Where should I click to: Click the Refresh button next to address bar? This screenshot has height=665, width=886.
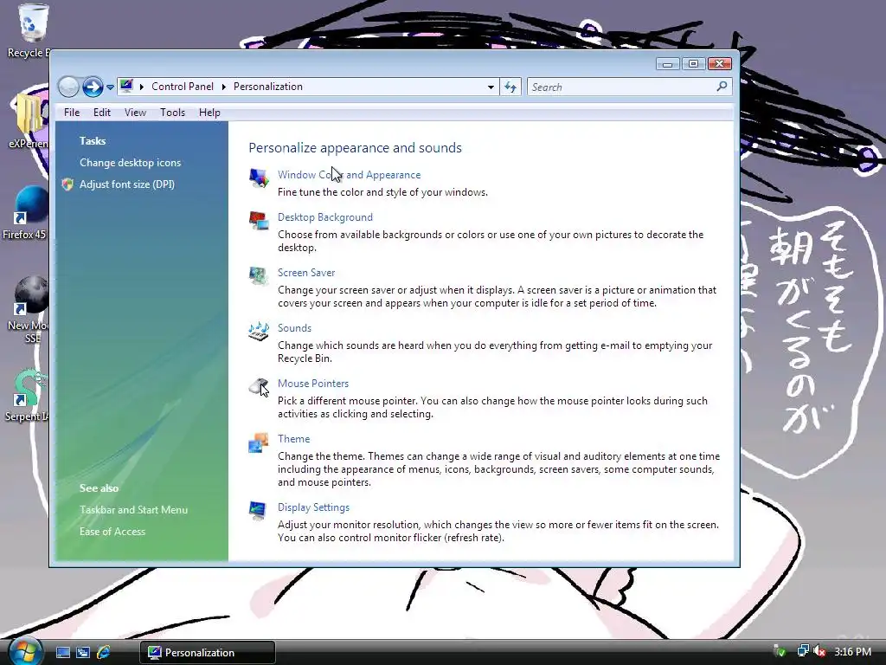tap(510, 87)
